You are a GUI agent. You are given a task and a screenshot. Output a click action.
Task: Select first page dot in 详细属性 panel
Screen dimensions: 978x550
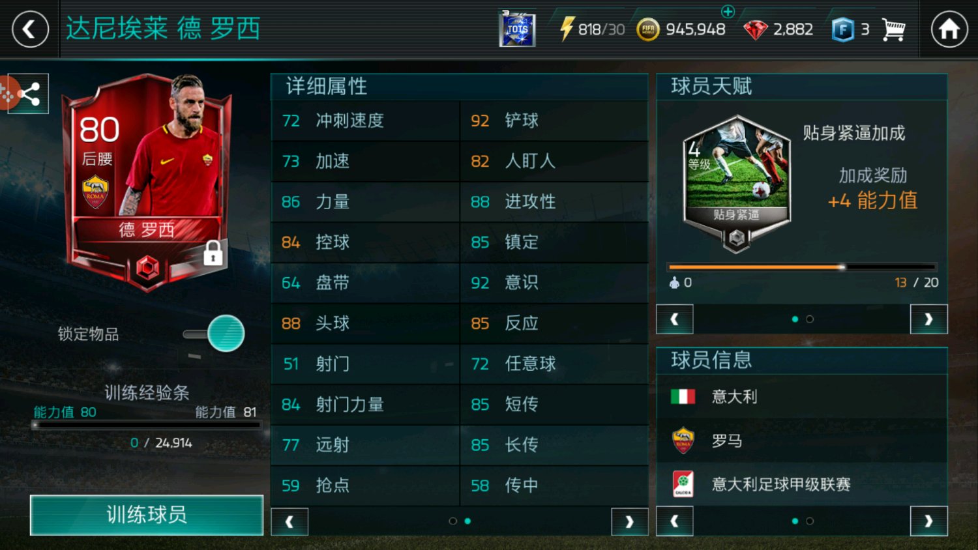452,521
